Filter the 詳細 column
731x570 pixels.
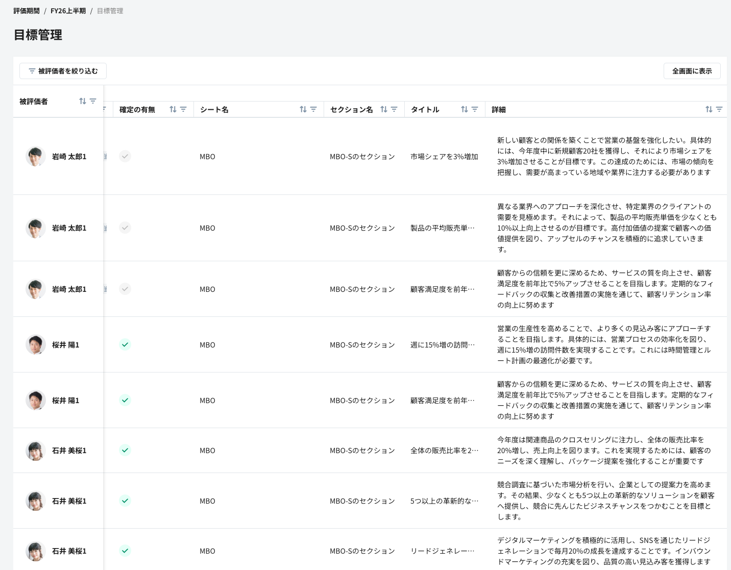[x=719, y=109]
